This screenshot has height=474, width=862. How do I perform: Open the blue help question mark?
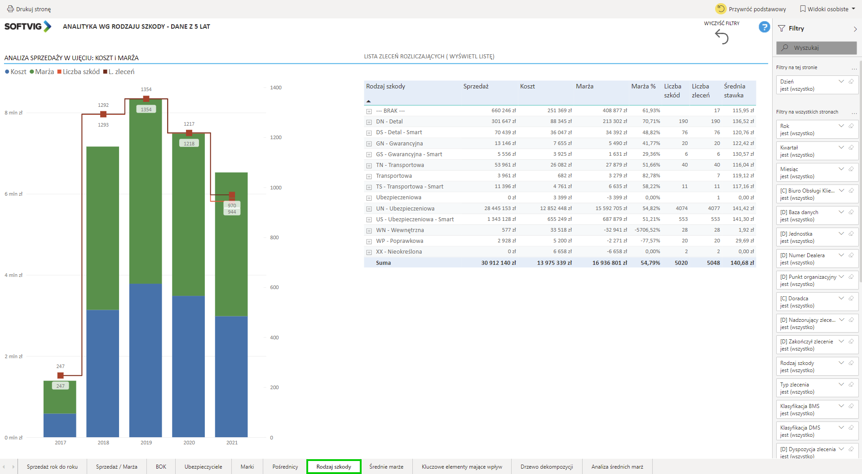764,27
